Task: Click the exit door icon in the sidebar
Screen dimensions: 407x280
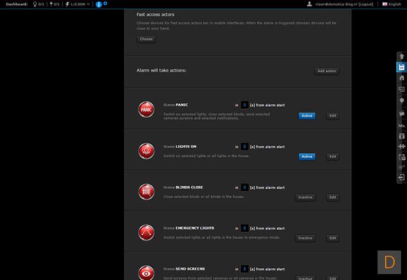Action: coord(402,177)
